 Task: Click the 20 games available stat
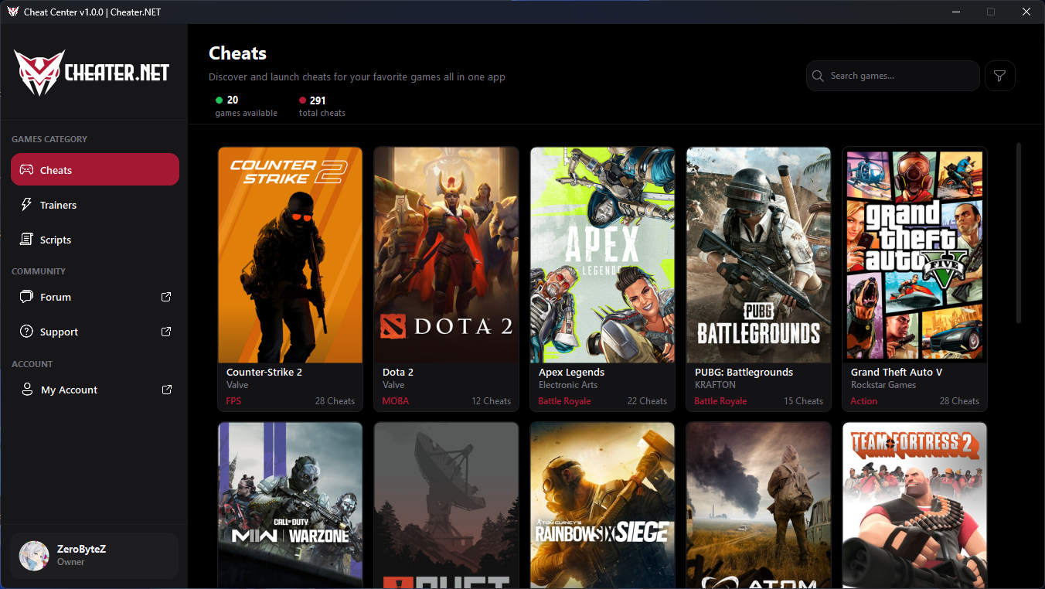[x=246, y=107]
